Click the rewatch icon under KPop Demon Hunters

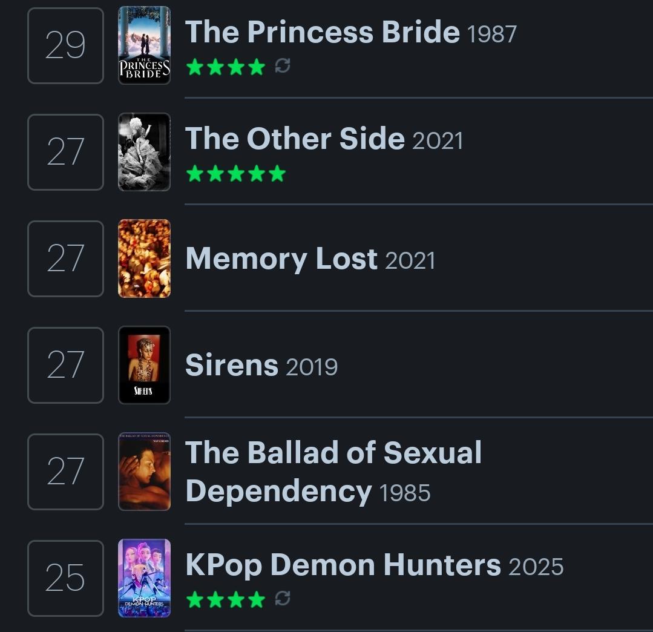(282, 599)
